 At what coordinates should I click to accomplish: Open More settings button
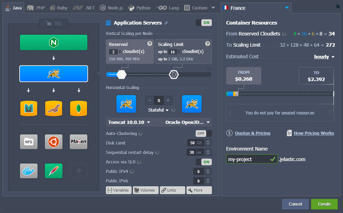point(199,190)
